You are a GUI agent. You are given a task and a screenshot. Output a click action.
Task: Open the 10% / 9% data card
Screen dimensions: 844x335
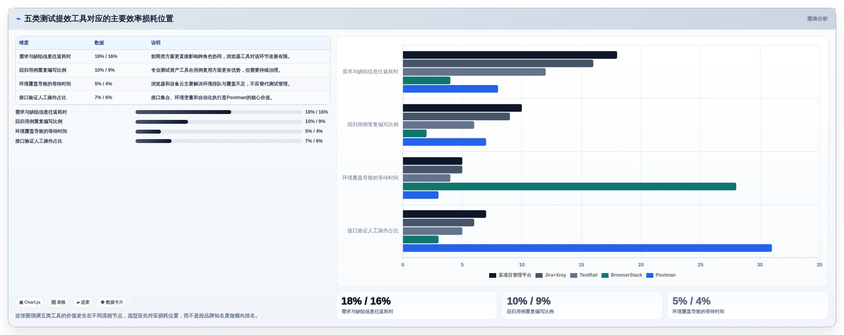click(582, 305)
